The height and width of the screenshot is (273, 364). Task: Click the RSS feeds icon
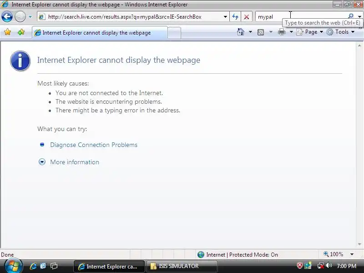pos(261,32)
